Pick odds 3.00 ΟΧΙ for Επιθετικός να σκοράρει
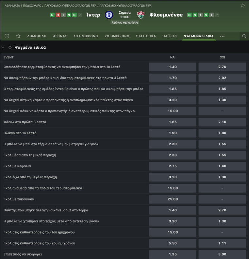 pyautogui.click(x=222, y=254)
